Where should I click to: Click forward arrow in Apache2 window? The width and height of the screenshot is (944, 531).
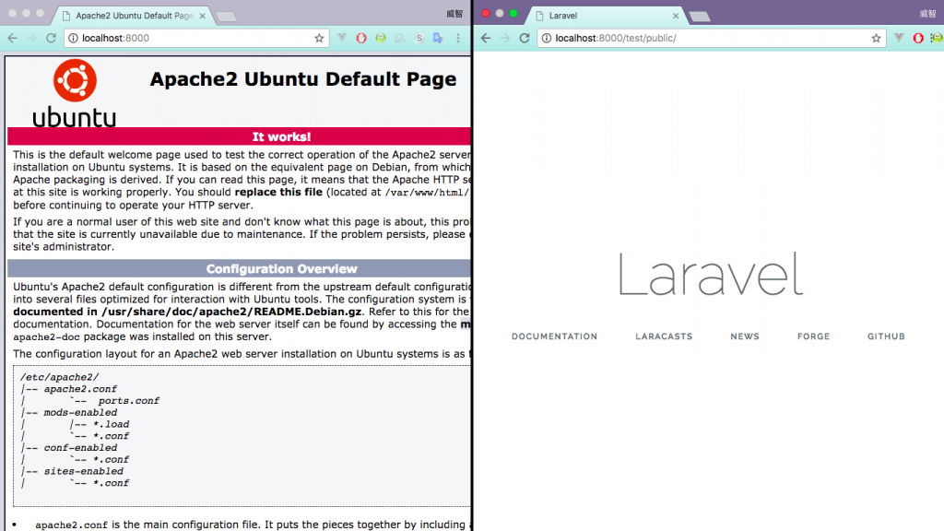(x=32, y=38)
